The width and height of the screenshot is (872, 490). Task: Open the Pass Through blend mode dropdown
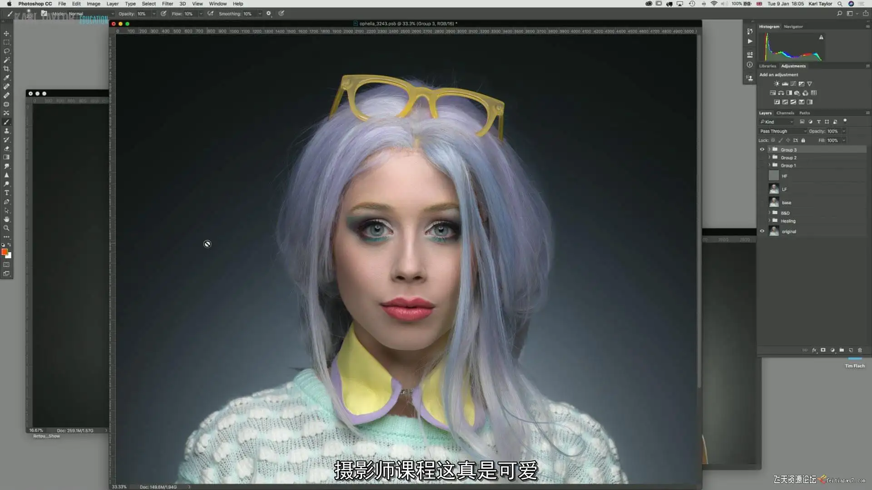(x=783, y=131)
